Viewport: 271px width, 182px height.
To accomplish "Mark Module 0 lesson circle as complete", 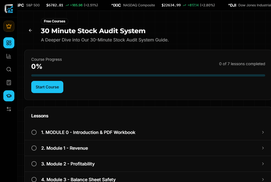I will click(x=34, y=132).
